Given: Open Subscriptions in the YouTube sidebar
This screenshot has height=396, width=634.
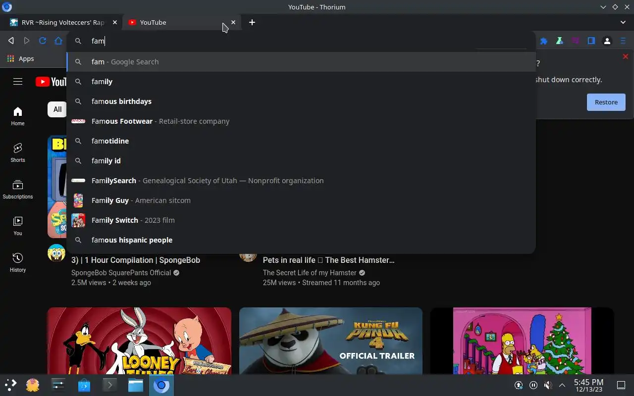Looking at the screenshot, I should (x=18, y=190).
